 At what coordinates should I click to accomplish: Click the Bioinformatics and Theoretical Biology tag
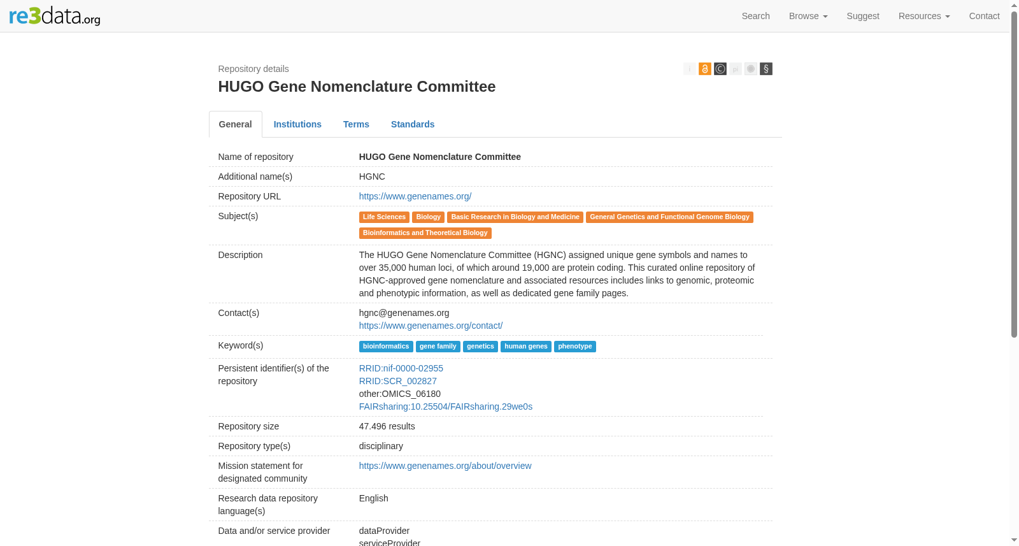tap(425, 233)
